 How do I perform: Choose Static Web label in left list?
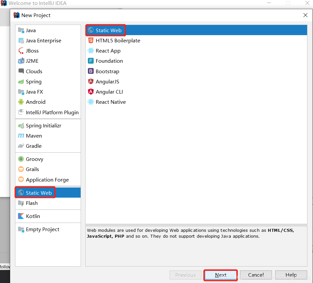point(39,193)
